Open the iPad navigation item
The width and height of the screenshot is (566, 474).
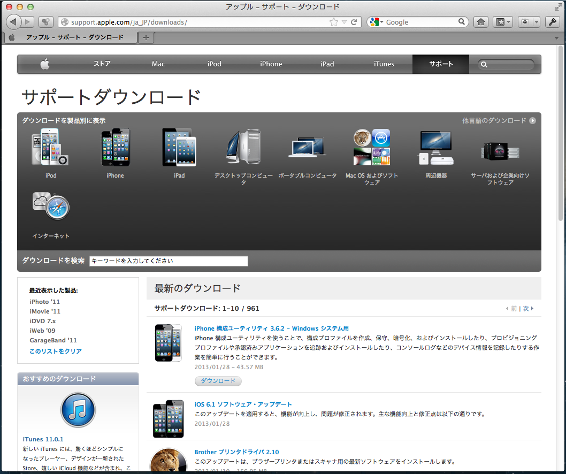click(327, 64)
